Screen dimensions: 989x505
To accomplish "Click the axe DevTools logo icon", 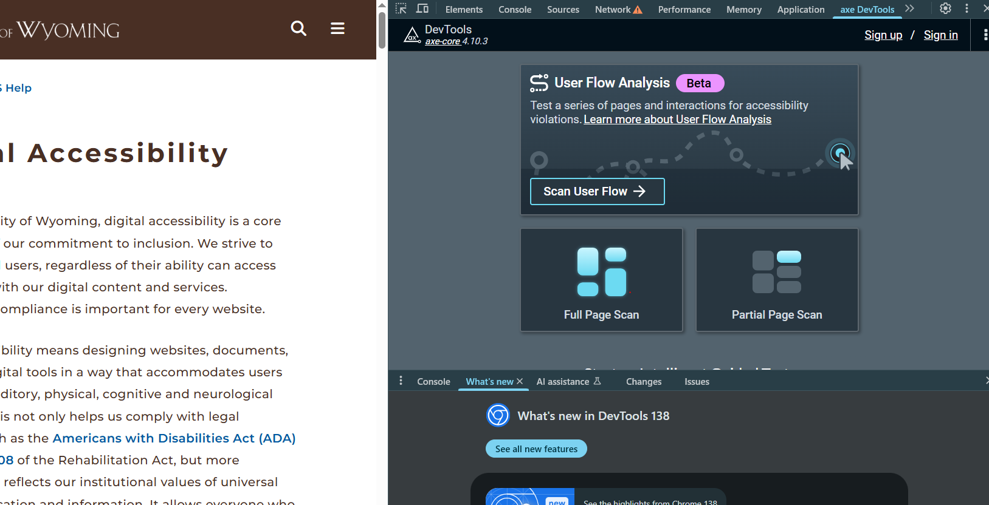I will [412, 35].
